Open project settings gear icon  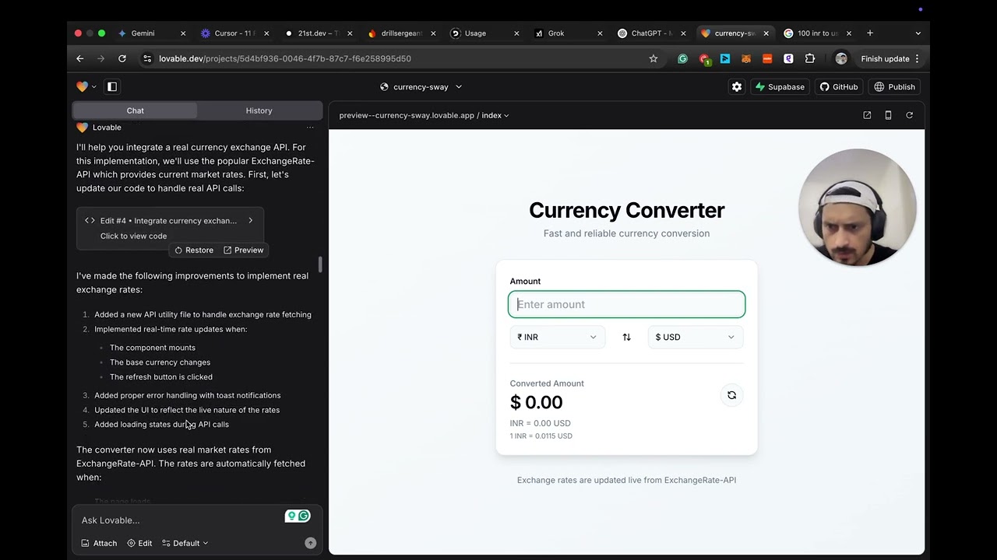click(x=737, y=86)
